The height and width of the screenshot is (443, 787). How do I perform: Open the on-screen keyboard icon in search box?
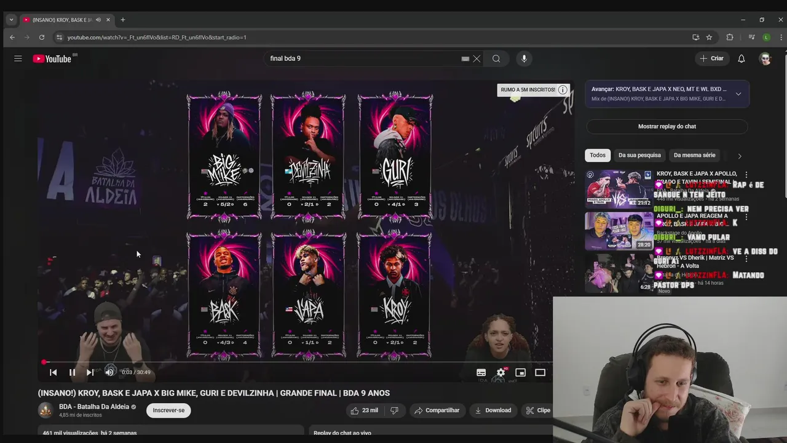coord(465,58)
